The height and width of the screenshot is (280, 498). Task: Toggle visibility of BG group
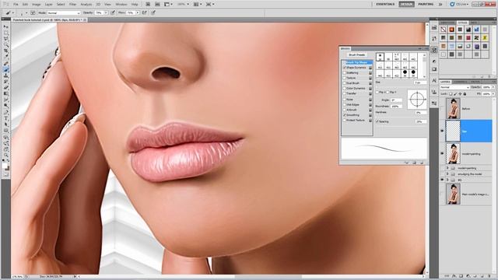(442, 180)
